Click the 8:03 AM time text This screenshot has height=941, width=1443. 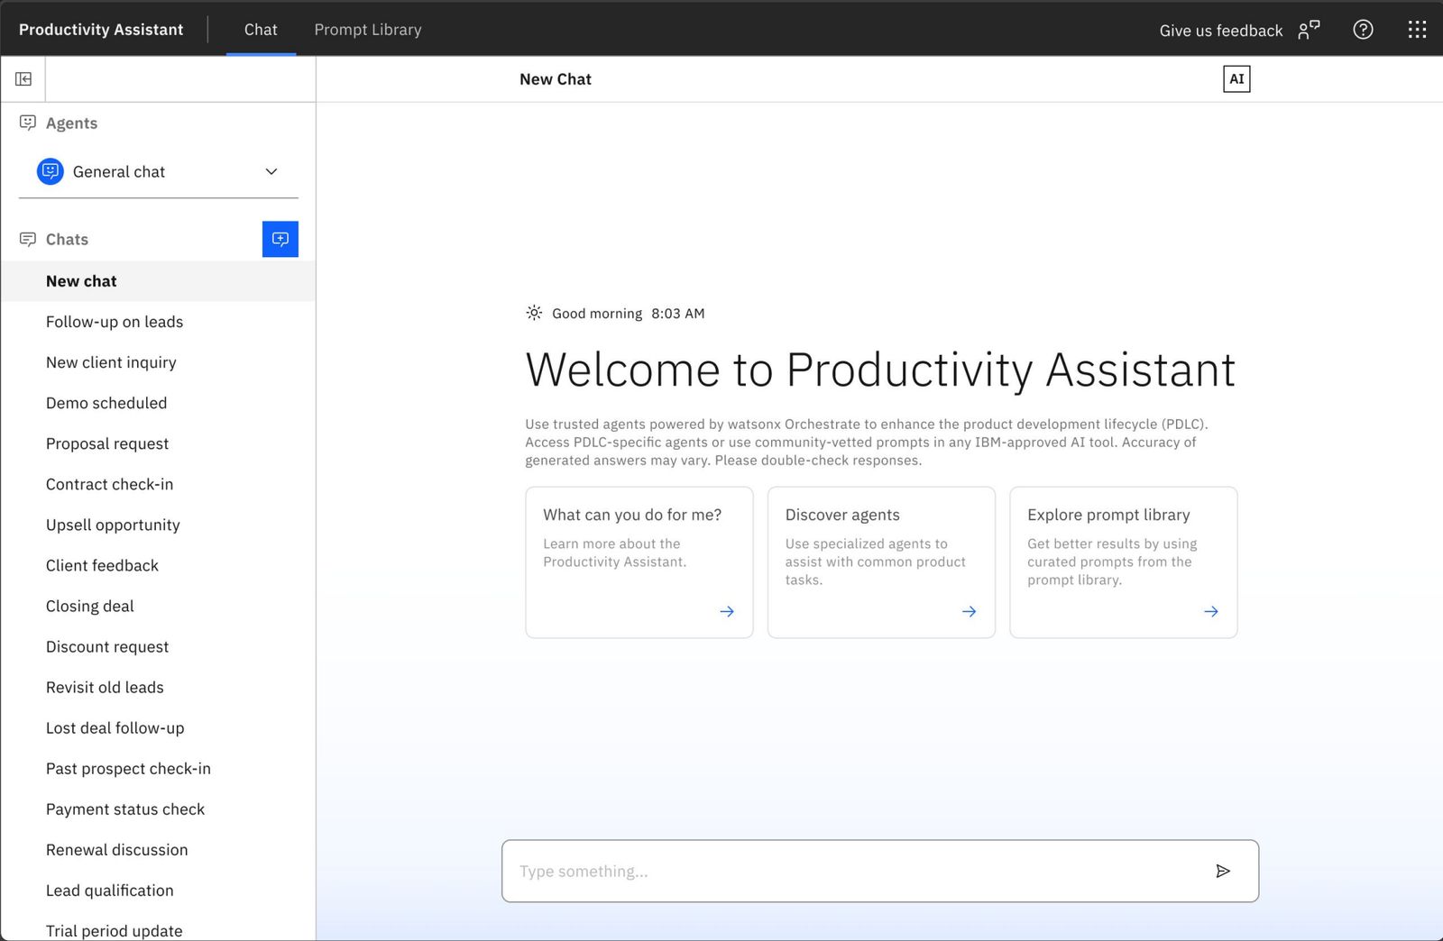click(x=678, y=314)
